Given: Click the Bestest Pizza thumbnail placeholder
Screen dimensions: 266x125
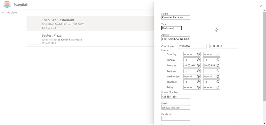Looking at the screenshot, I should 34,39.
